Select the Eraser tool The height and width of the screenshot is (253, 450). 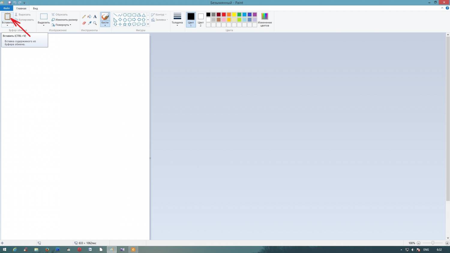point(84,23)
